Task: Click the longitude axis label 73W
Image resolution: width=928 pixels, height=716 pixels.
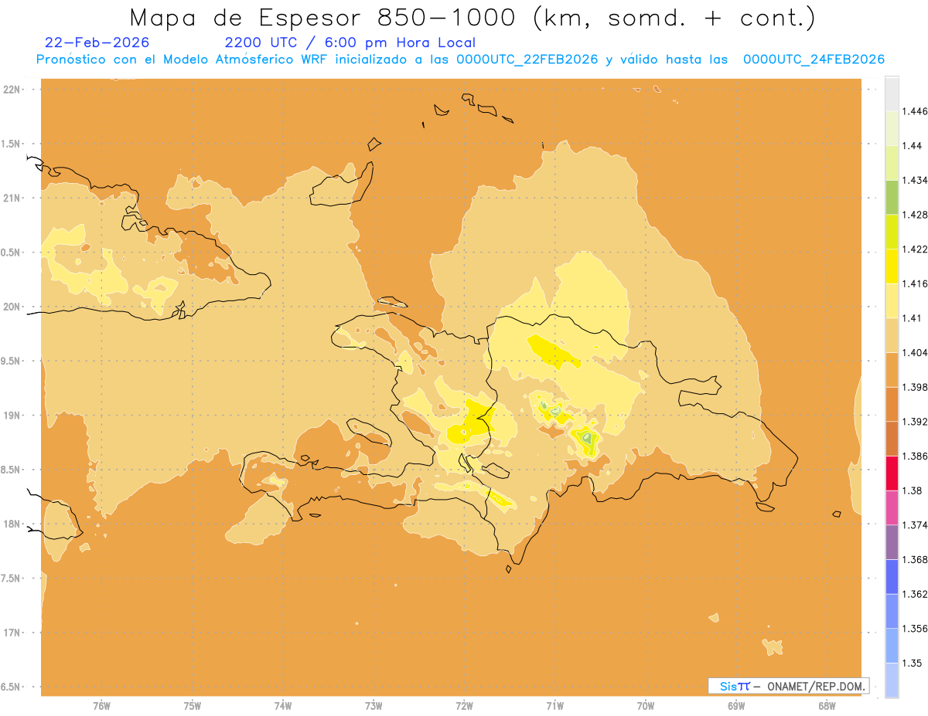Action: click(x=374, y=705)
